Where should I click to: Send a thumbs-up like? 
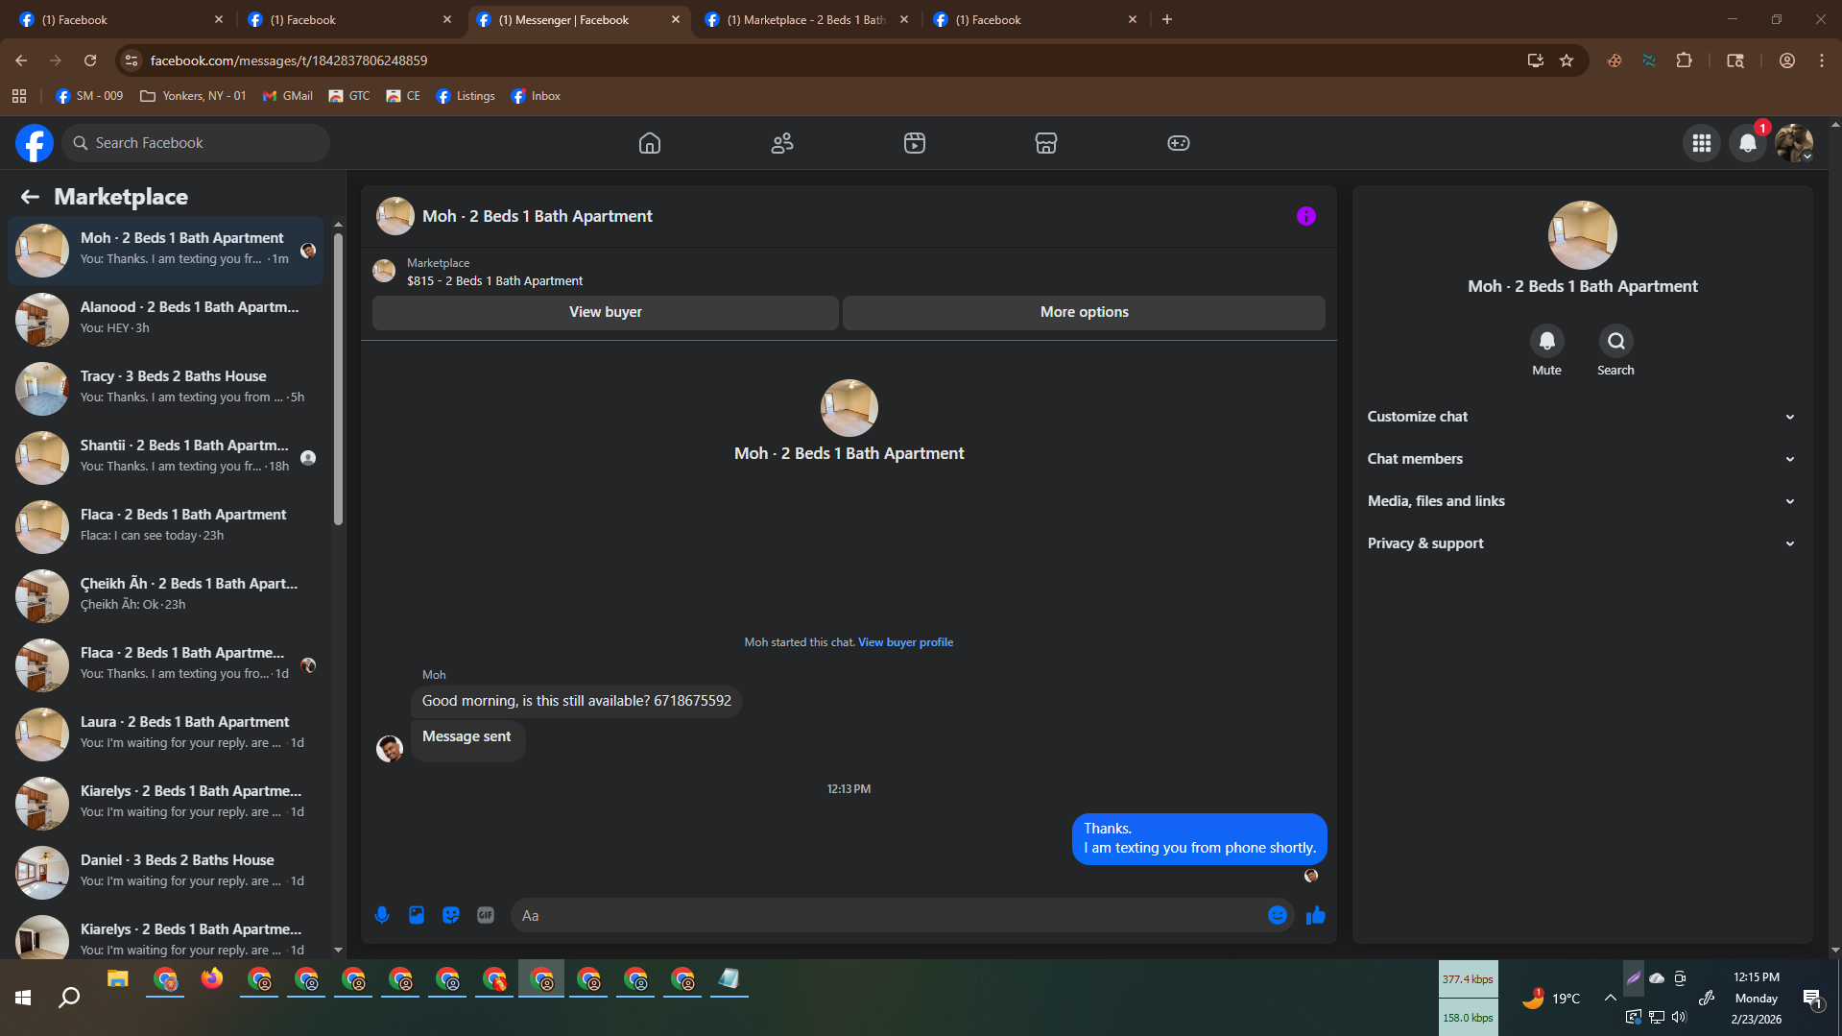point(1316,915)
